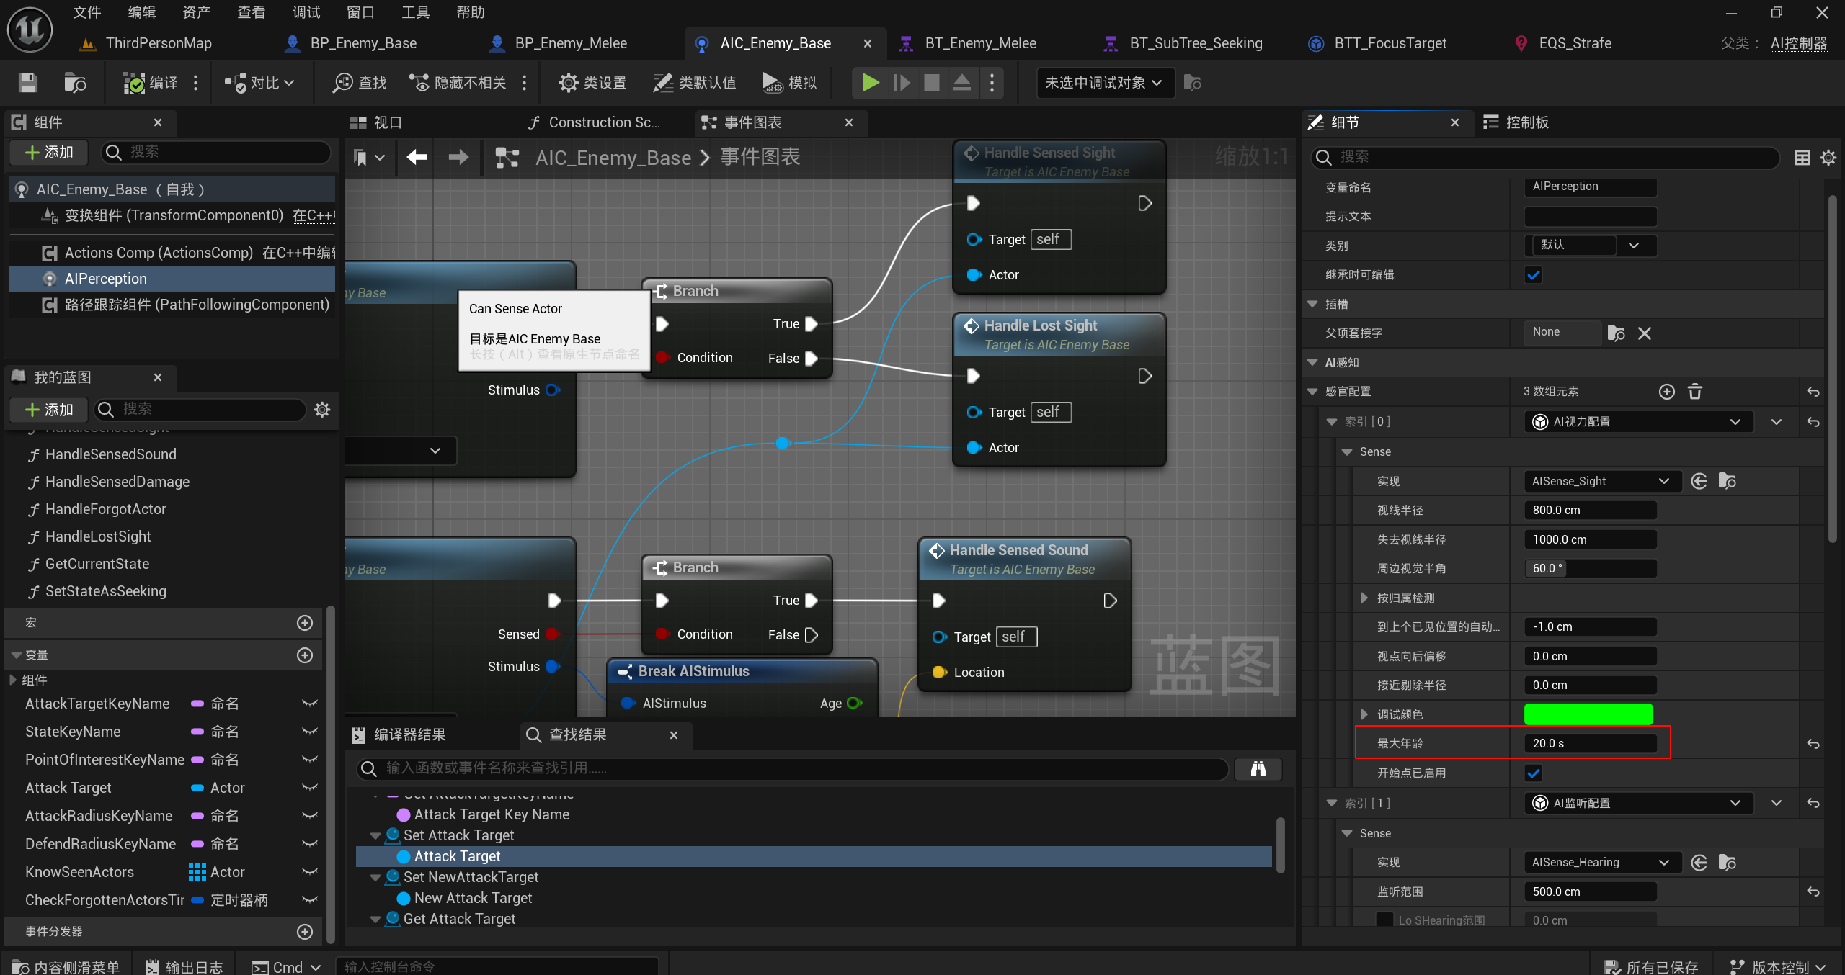Open Class Settings gear icon
This screenshot has height=975, width=1845.
[x=569, y=83]
